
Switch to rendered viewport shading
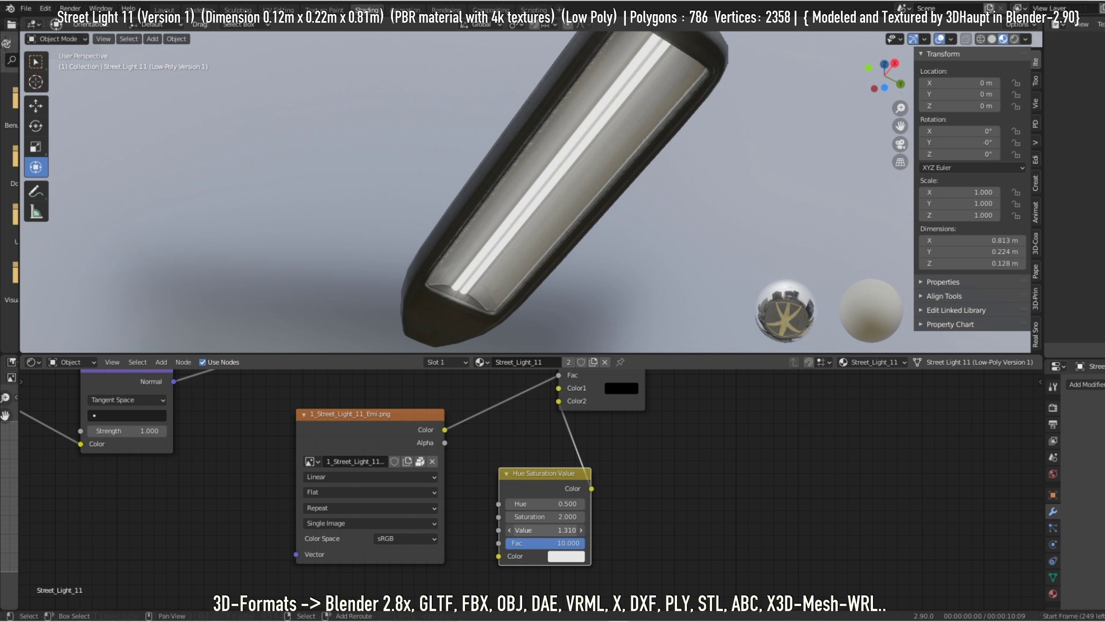pos(1014,39)
